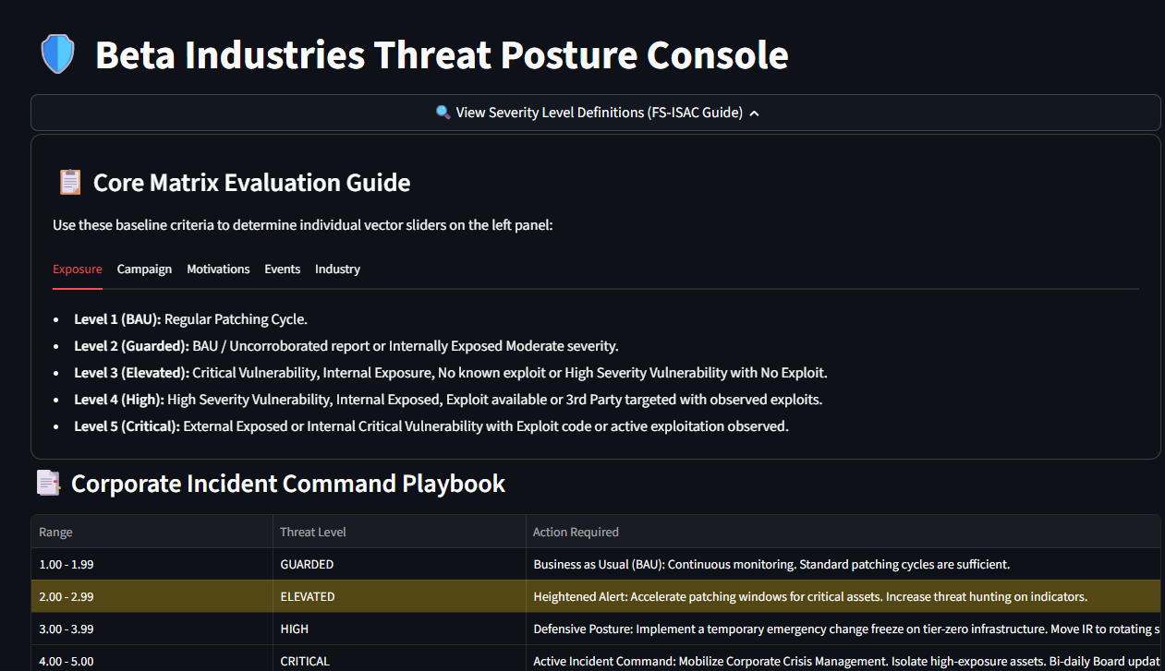Viewport: 1165px width, 671px height.
Task: Toggle View Severity Level Definitions expander
Action: [596, 113]
